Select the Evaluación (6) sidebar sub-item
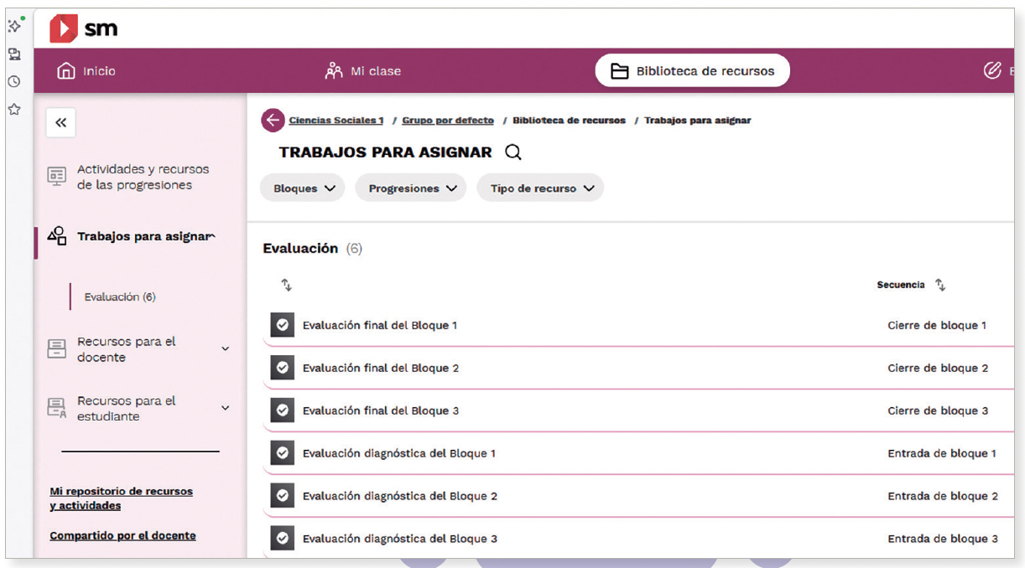 [x=120, y=297]
